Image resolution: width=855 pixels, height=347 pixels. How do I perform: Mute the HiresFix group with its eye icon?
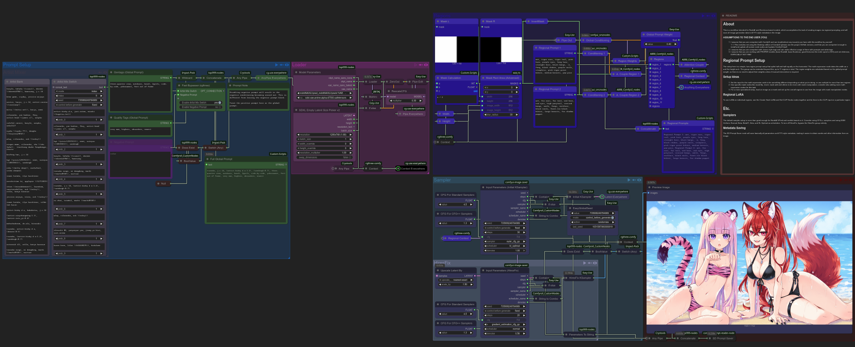595,263
